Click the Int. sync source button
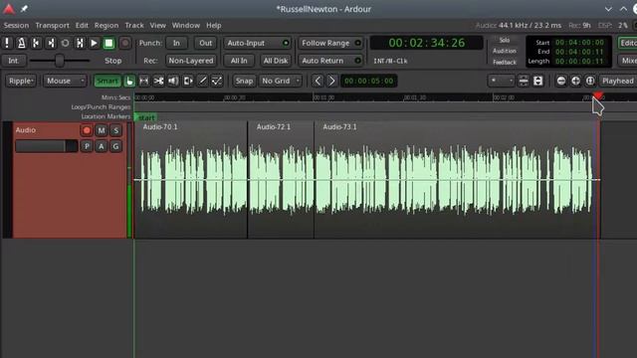637x358 pixels. coord(13,61)
